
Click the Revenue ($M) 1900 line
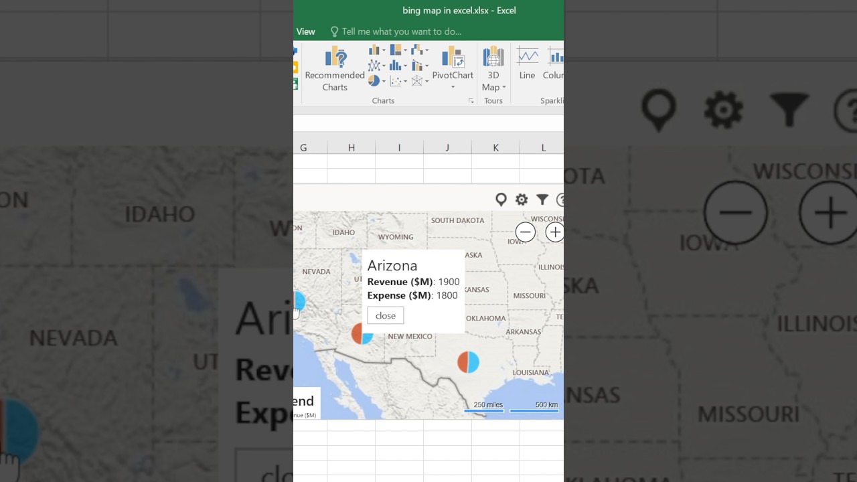(x=414, y=282)
